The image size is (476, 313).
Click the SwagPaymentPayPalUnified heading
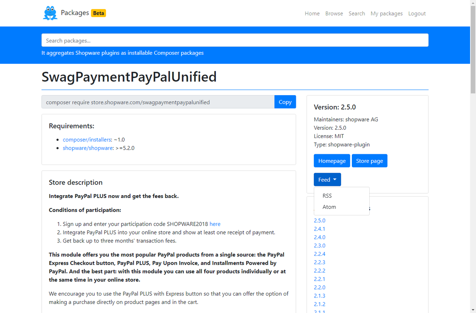pyautogui.click(x=129, y=77)
